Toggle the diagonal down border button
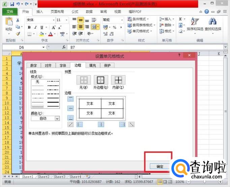 coord(132,124)
